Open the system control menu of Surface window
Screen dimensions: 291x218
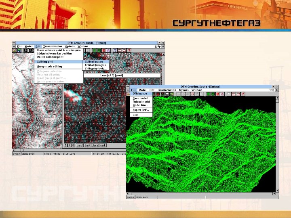[x=128, y=86]
